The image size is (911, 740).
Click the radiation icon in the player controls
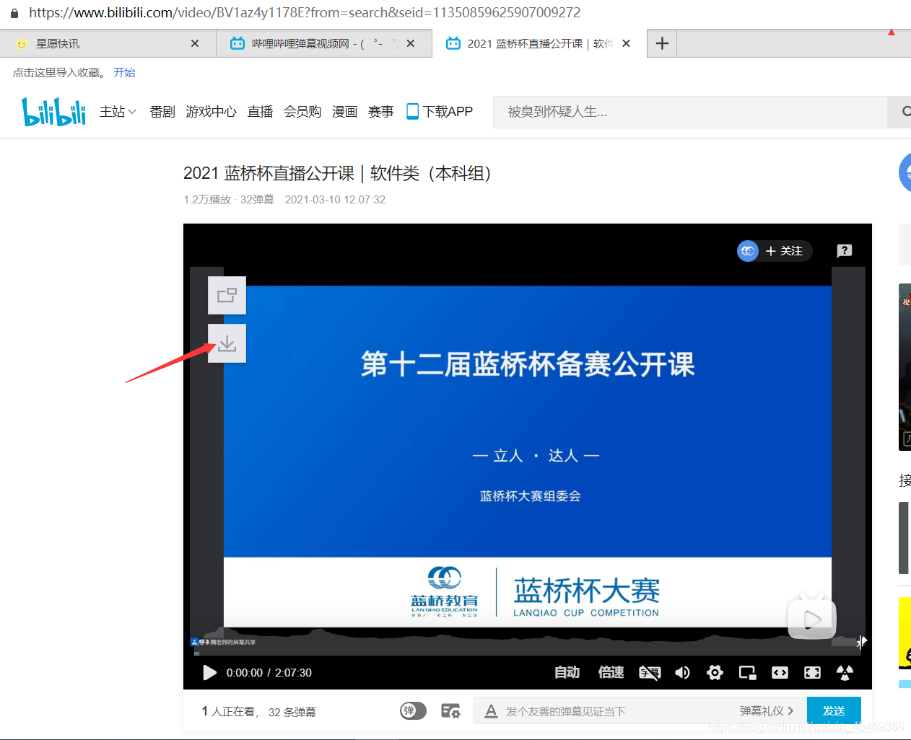click(845, 673)
